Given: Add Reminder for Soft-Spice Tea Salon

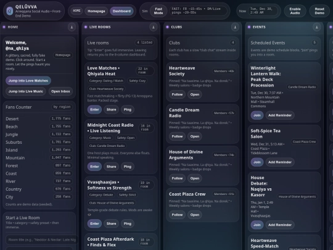Looking at the screenshot, I should [280, 162].
